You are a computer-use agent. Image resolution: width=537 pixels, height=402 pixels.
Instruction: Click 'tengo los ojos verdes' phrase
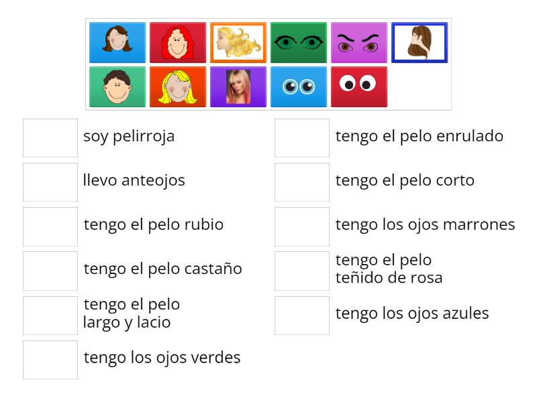coord(162,357)
